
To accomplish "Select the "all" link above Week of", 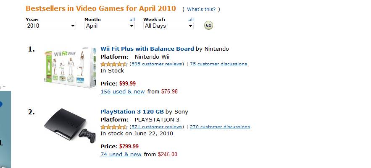I will click(191, 19).
